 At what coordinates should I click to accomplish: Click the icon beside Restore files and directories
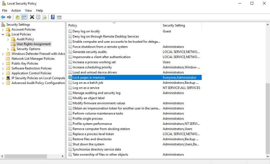pyautogui.click(x=70, y=139)
